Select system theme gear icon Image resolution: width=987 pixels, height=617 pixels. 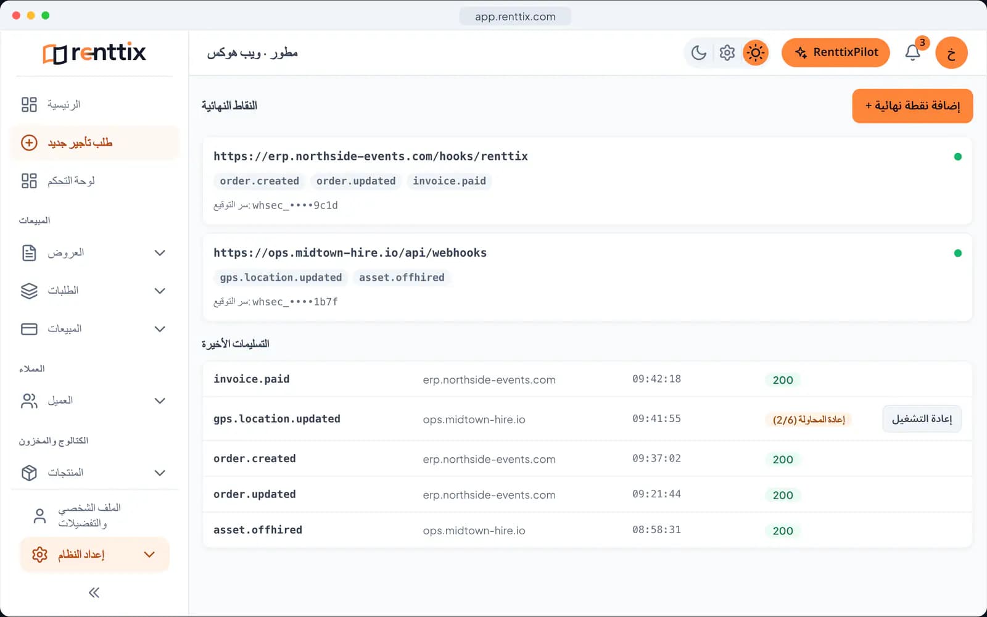(727, 53)
